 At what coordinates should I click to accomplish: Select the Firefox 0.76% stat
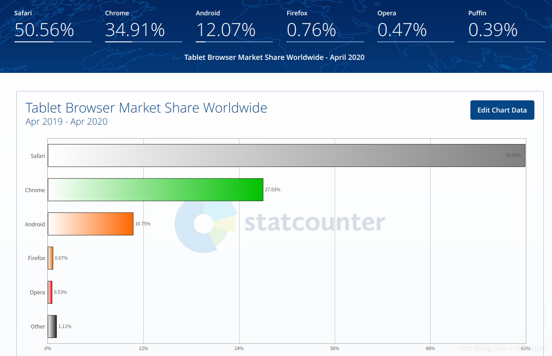(325, 26)
